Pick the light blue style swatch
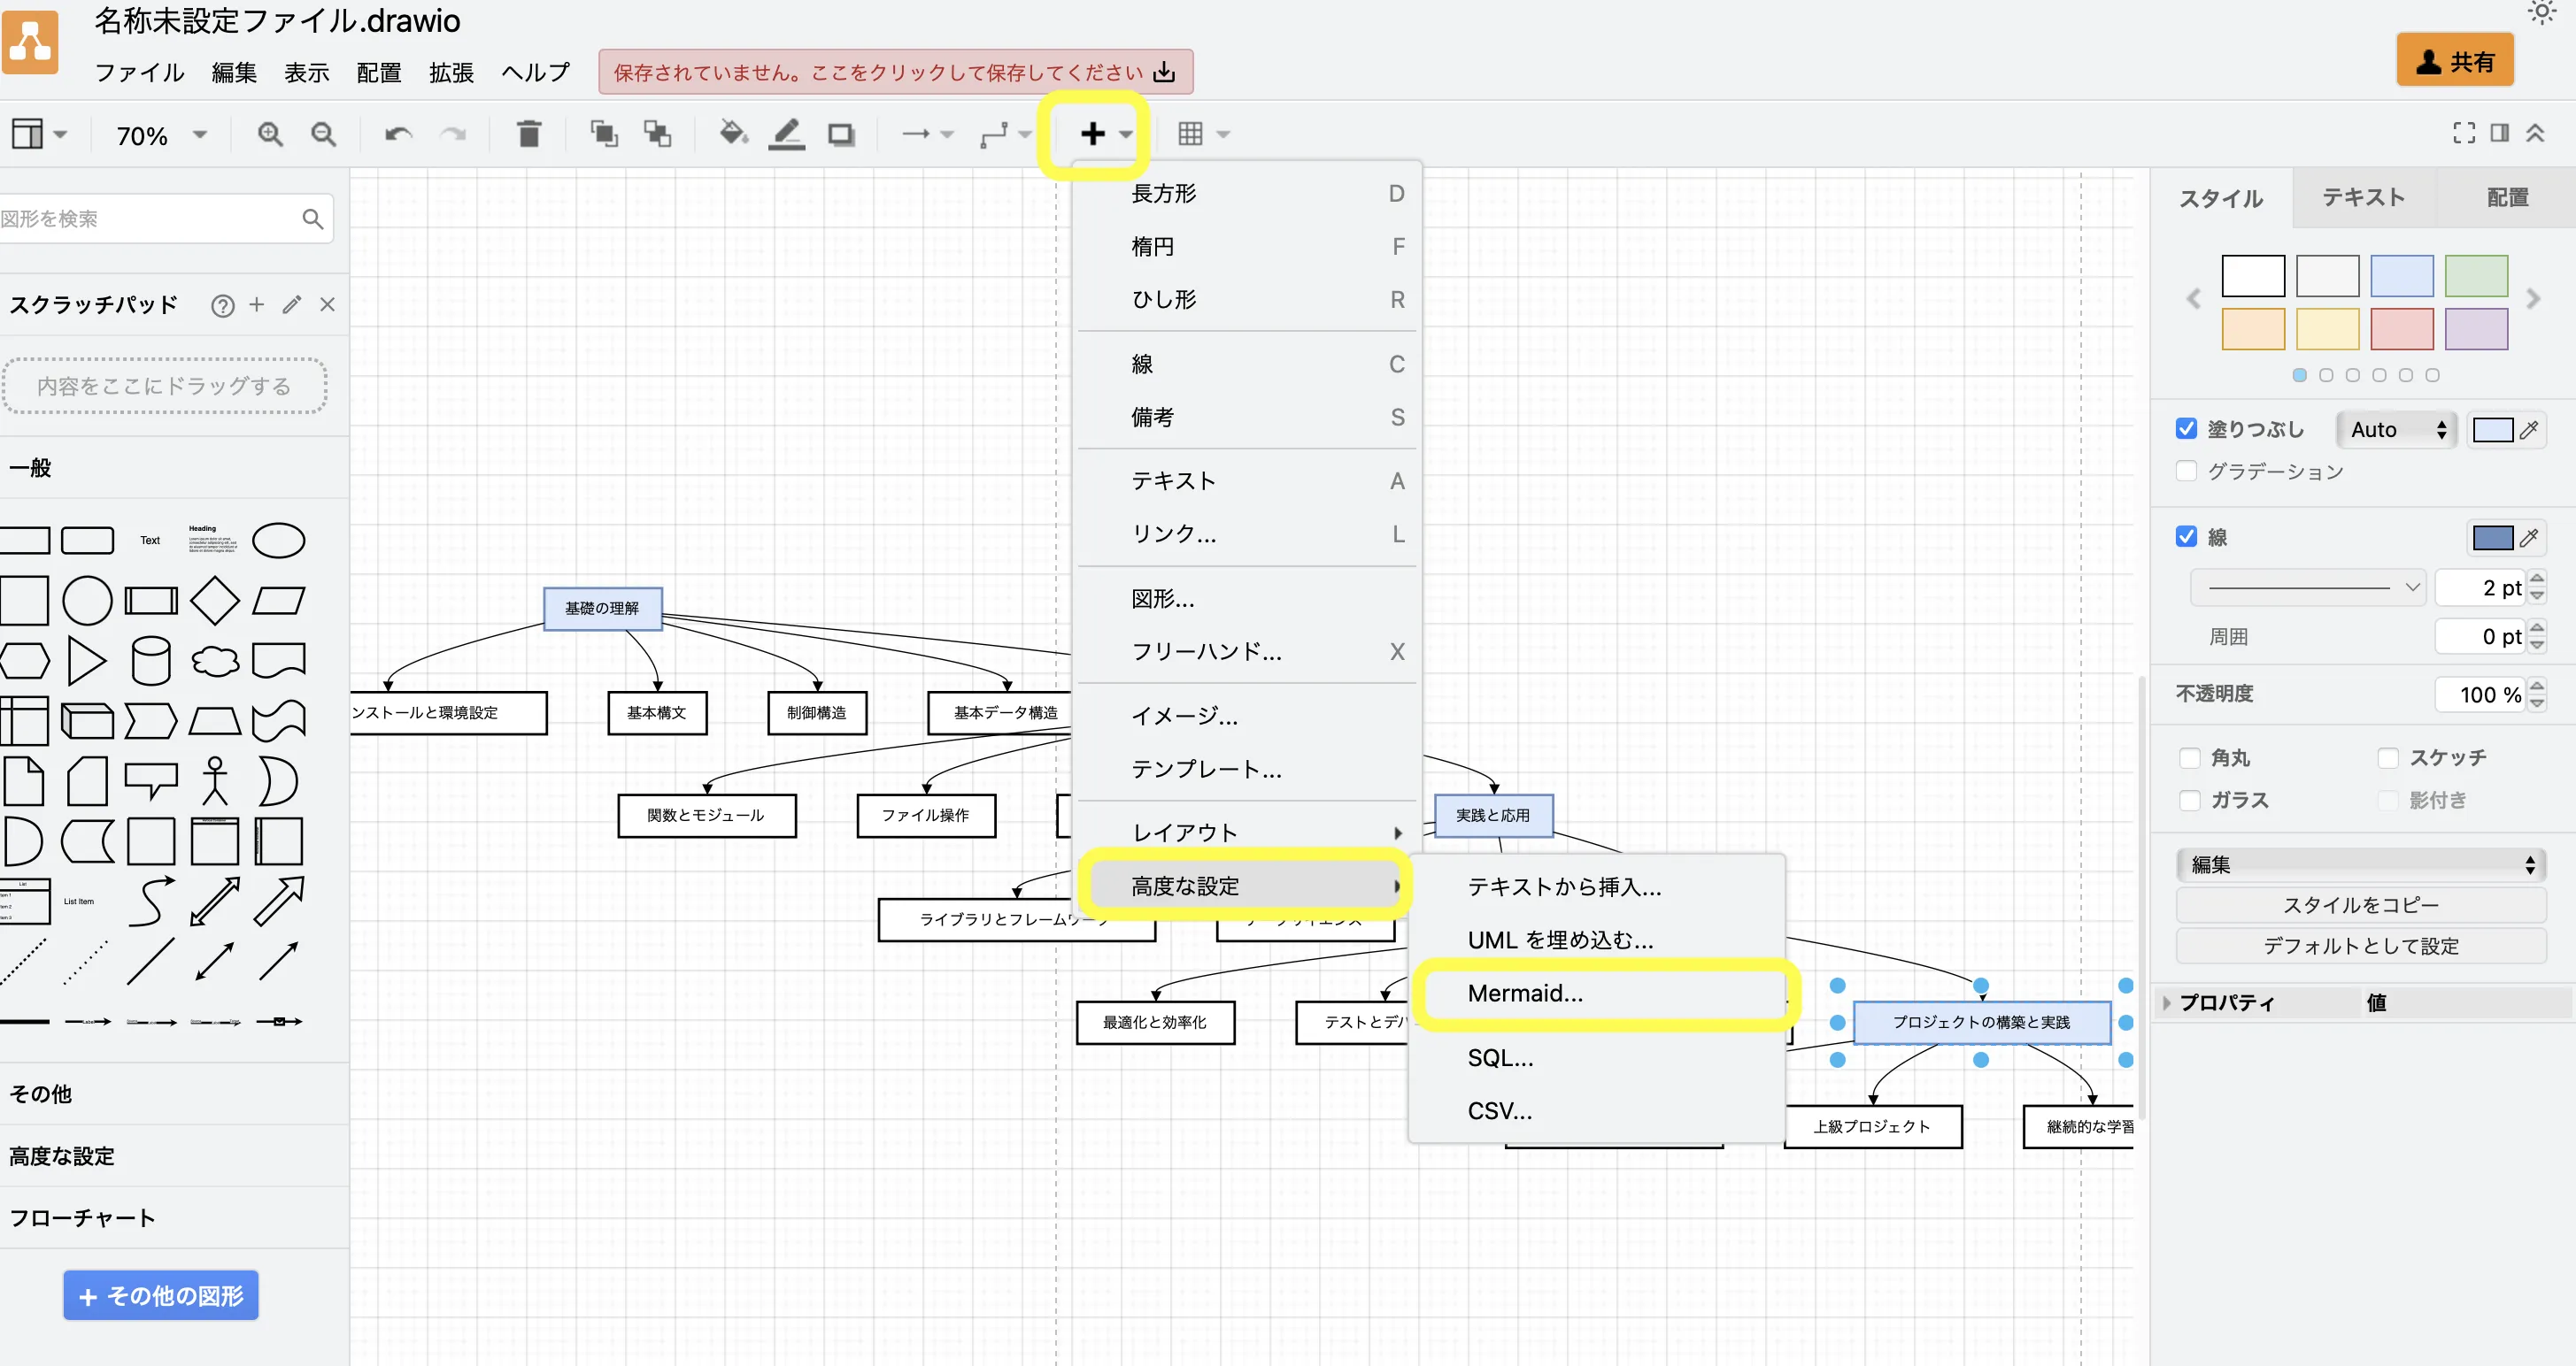 point(2401,276)
